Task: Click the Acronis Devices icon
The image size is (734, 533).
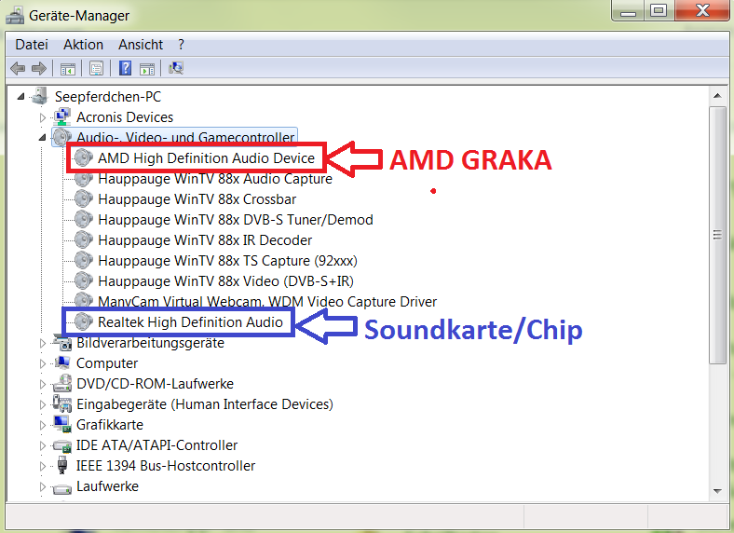Action: pyautogui.click(x=61, y=117)
